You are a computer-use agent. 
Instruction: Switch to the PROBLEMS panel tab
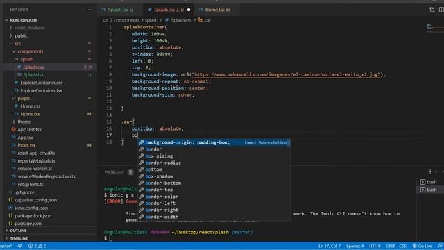pos(114,172)
